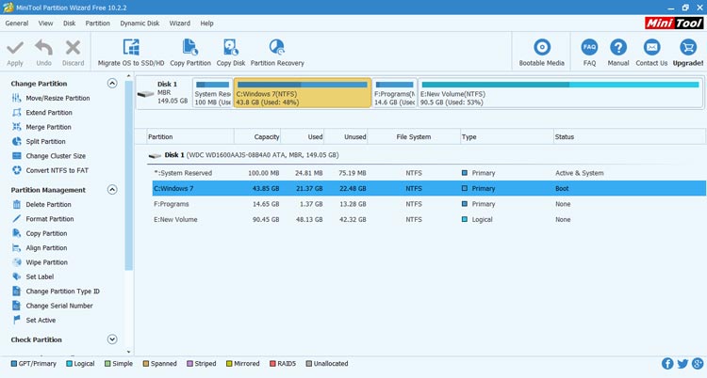Select the Disk 1 WDC header row
Image resolution: width=707 pixels, height=378 pixels.
coord(426,155)
